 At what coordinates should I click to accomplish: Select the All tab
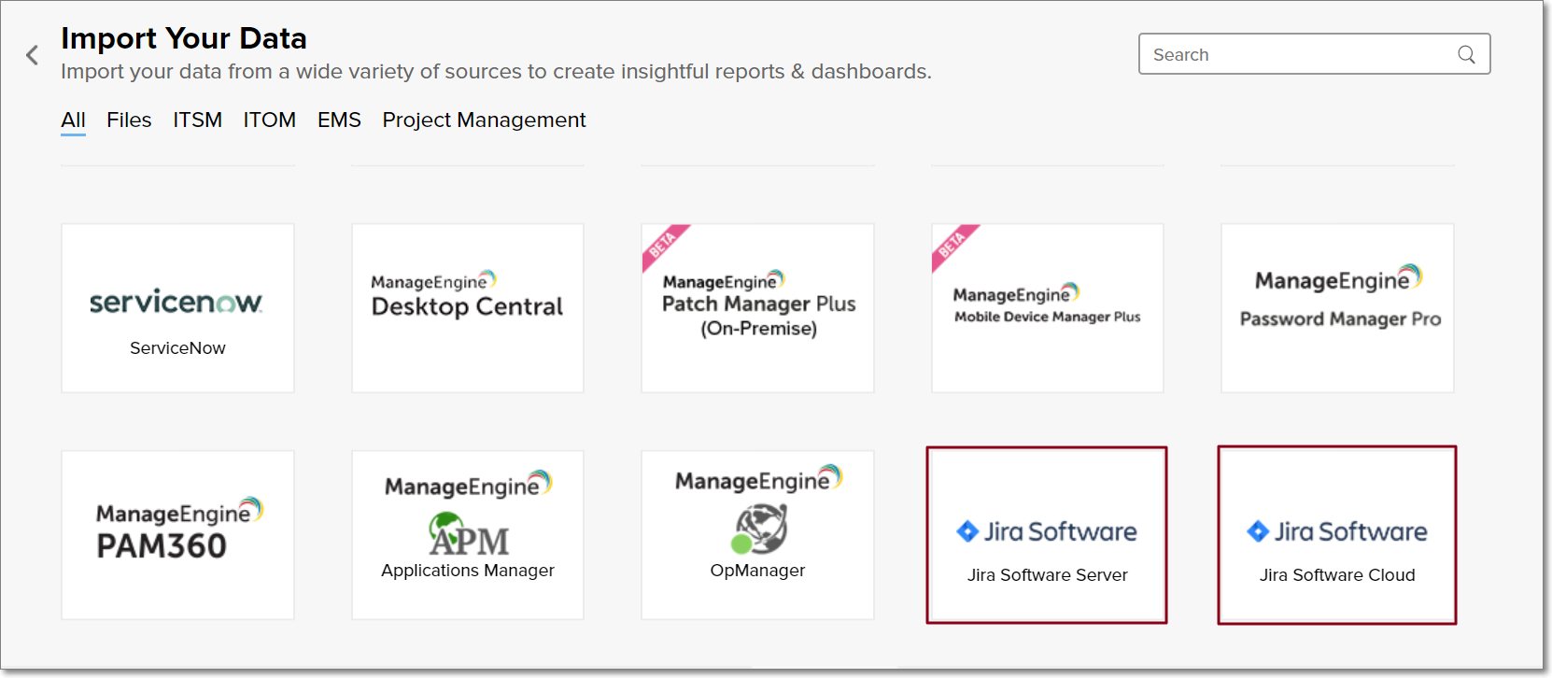(73, 120)
